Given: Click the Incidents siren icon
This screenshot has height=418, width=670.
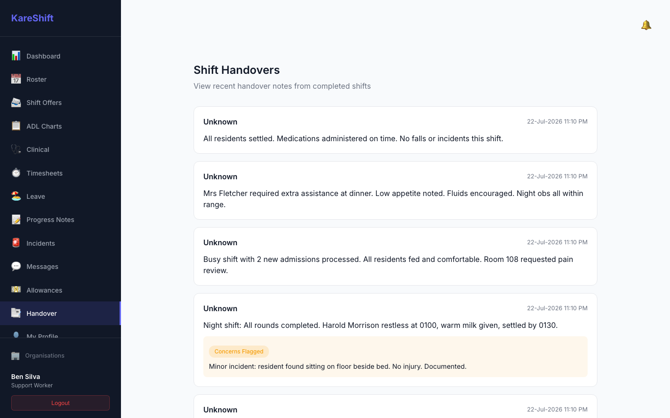Looking at the screenshot, I should pyautogui.click(x=16, y=243).
